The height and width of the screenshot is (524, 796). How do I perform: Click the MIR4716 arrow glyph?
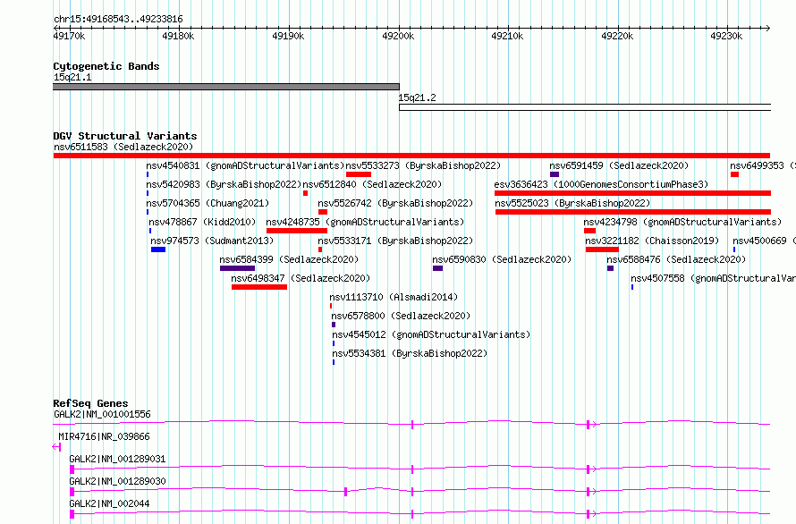pos(57,447)
